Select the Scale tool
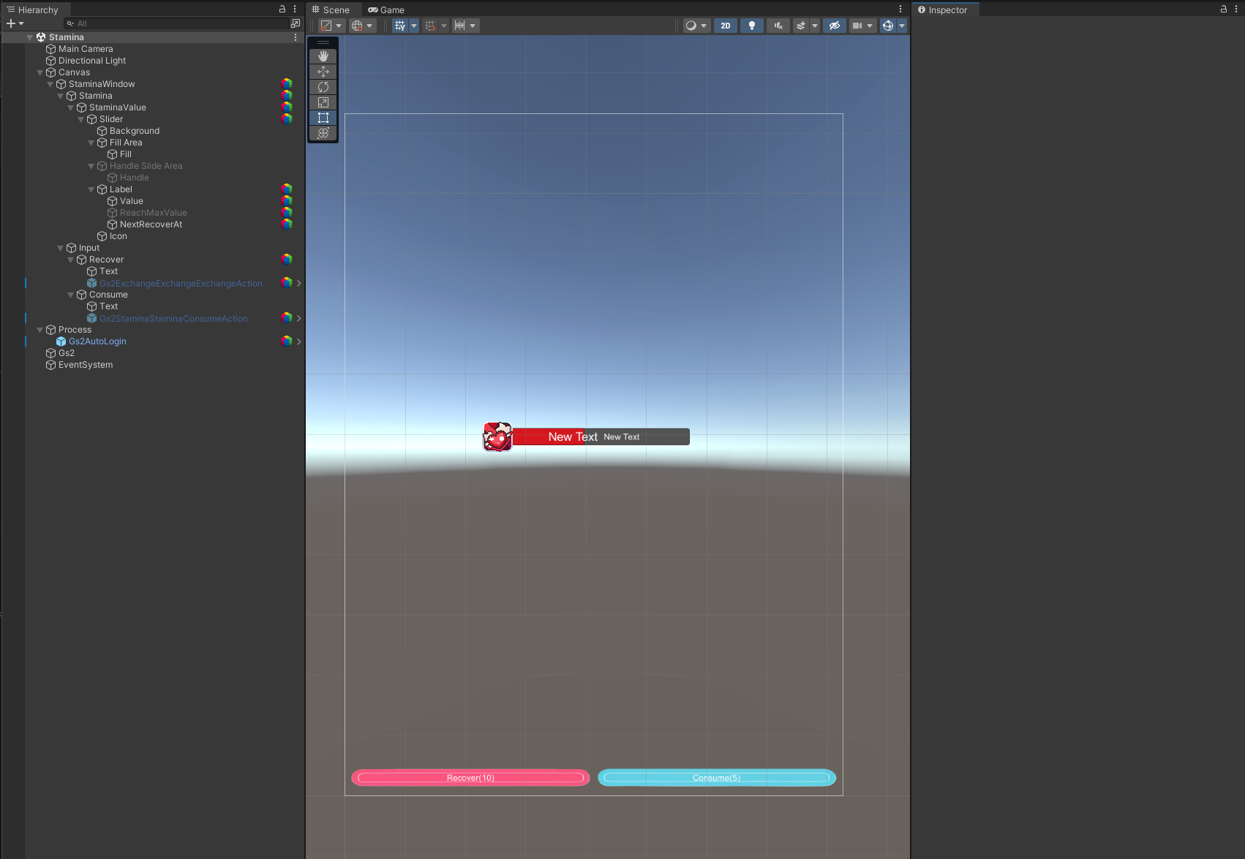 [323, 102]
